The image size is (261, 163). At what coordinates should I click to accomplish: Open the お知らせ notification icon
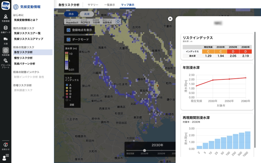pyautogui.click(x=5, y=146)
